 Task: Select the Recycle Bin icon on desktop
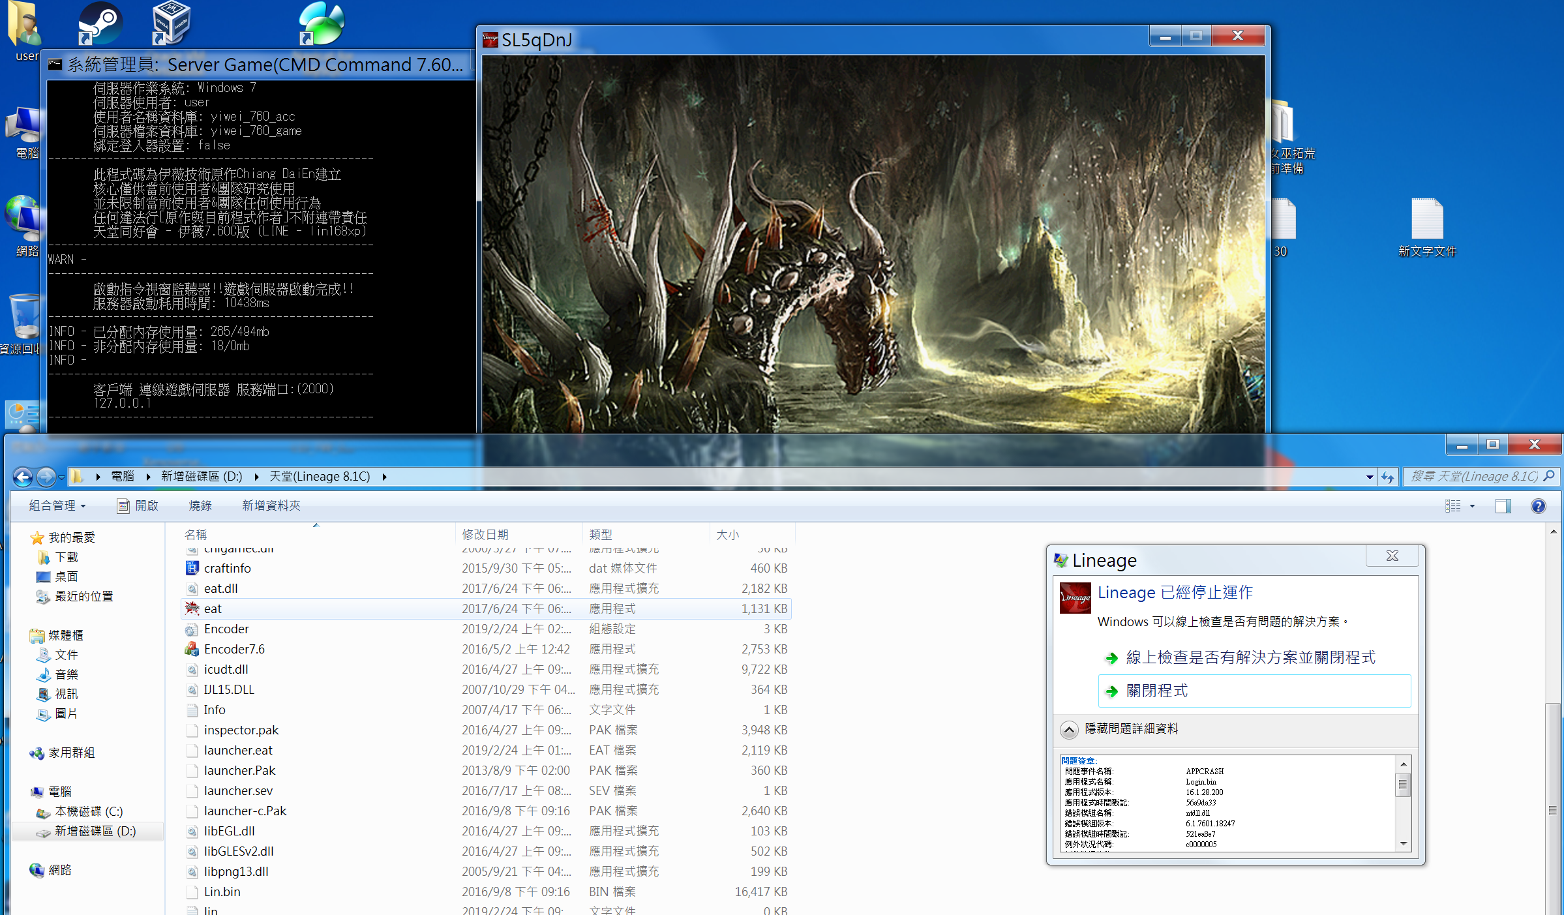click(25, 316)
